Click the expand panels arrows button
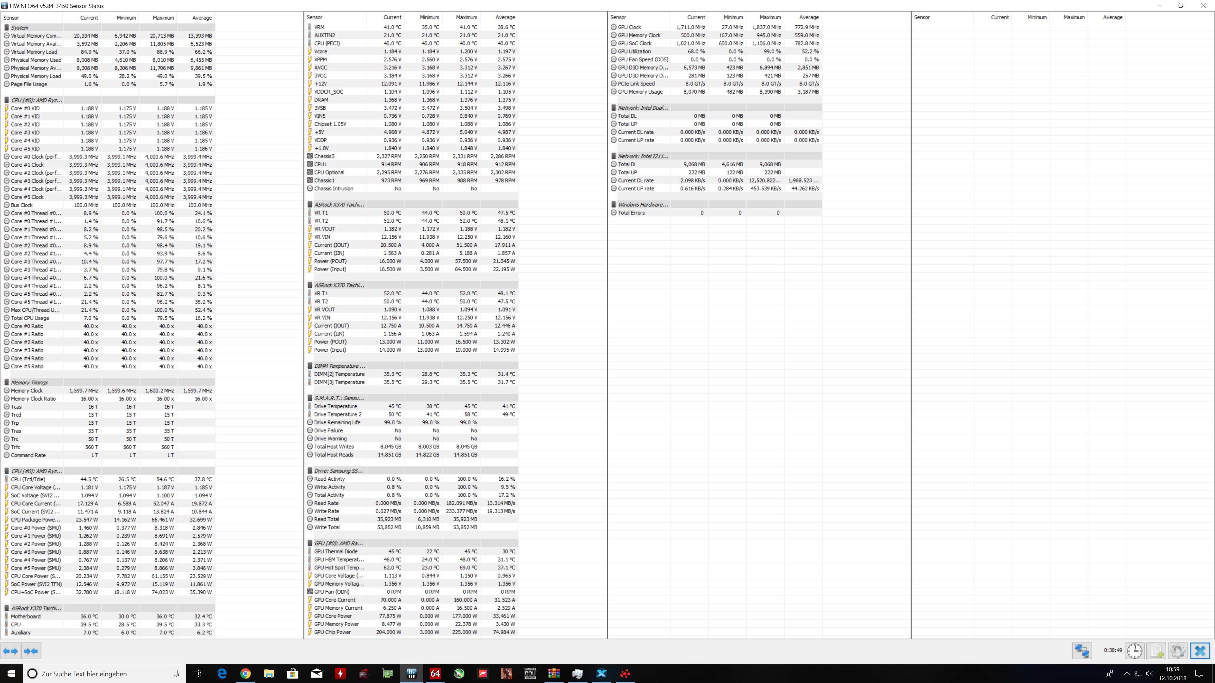1215x683 pixels. point(10,651)
